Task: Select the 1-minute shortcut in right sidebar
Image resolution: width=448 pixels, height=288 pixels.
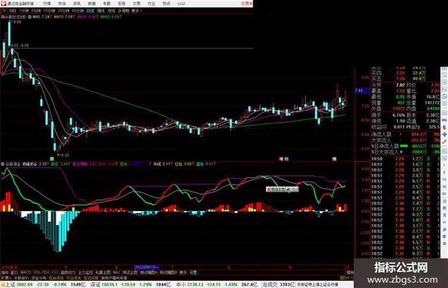Action: pyautogui.click(x=444, y=165)
